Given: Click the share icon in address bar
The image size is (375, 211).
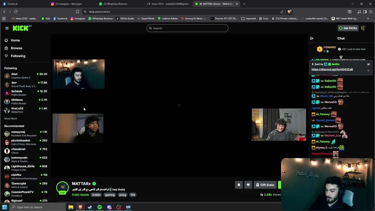Looking at the screenshot, I should point(282,12).
